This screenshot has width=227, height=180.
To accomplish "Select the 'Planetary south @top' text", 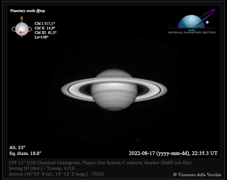I will [x=27, y=11].
